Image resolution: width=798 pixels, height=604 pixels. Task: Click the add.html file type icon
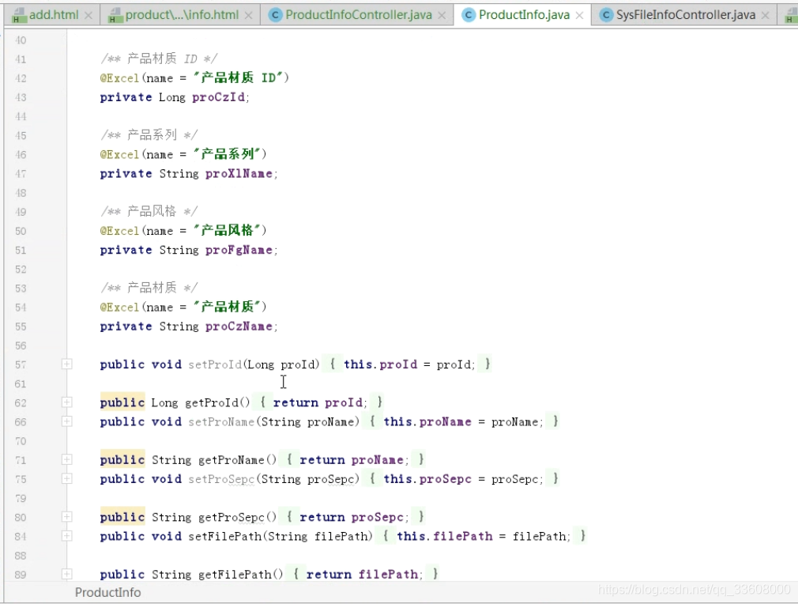19,16
